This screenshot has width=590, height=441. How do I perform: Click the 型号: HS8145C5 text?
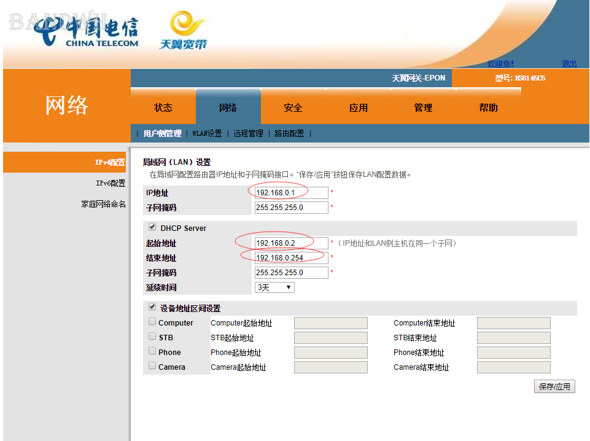pos(520,78)
